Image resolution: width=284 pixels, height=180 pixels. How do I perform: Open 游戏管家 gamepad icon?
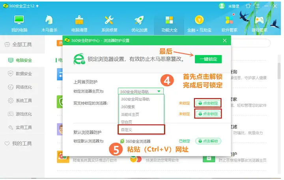(x=259, y=20)
